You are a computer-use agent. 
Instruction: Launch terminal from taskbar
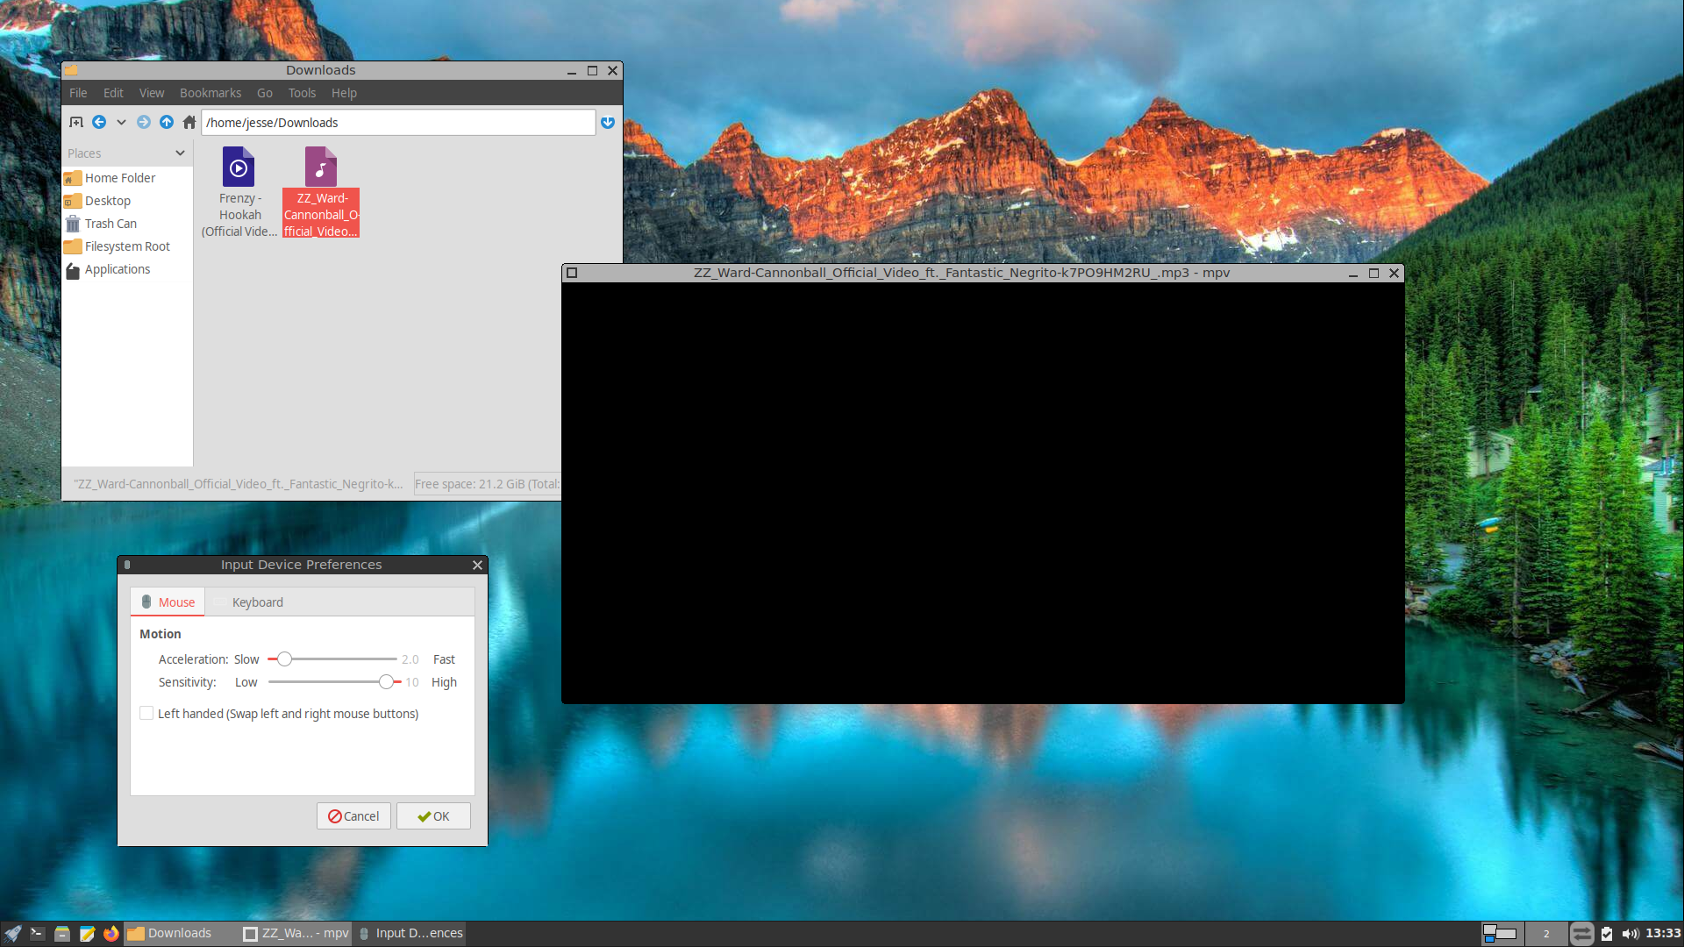37,934
